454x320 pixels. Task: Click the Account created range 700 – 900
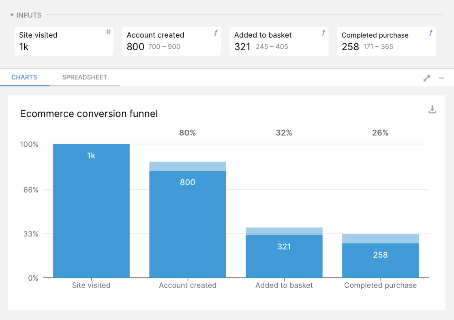(x=164, y=47)
